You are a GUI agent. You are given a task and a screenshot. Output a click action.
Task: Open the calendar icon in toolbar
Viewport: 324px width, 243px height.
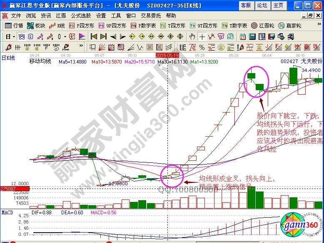click(242, 37)
